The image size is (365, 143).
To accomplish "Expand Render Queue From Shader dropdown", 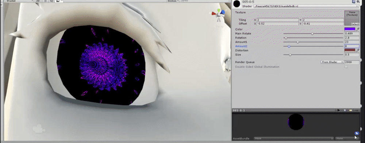I will click(x=333, y=62).
